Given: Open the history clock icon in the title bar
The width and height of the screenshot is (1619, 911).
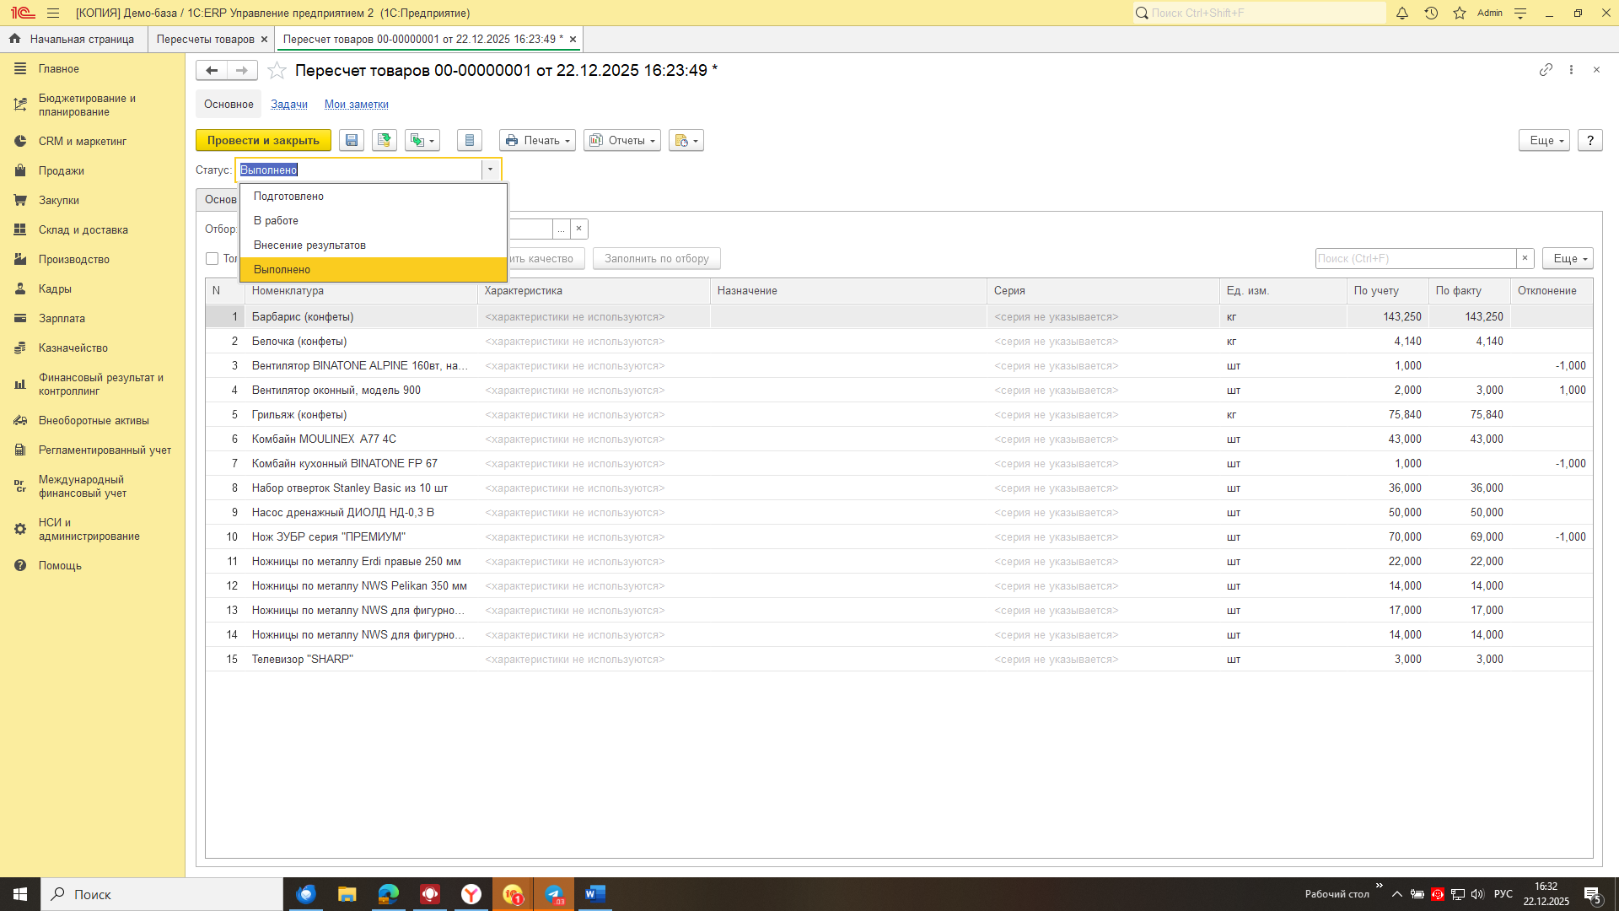Looking at the screenshot, I should point(1431,13).
